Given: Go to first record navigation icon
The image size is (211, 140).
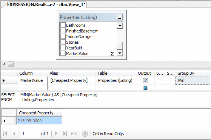Looking at the screenshot, I should [x=5, y=134].
